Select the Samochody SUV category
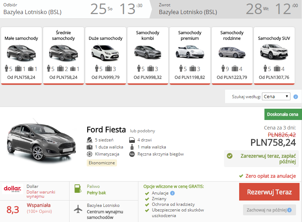302x222 pixels. pos(274,56)
